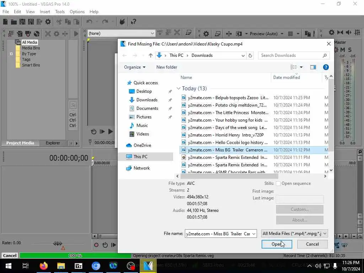Switch to the Project Media tab

pyautogui.click(x=20, y=143)
